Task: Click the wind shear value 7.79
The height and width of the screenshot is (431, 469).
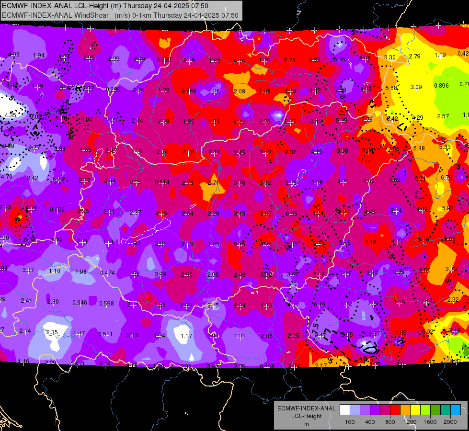Action: [x=373, y=303]
